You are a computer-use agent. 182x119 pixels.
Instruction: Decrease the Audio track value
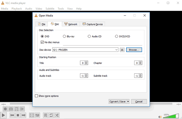[x=86, y=77]
